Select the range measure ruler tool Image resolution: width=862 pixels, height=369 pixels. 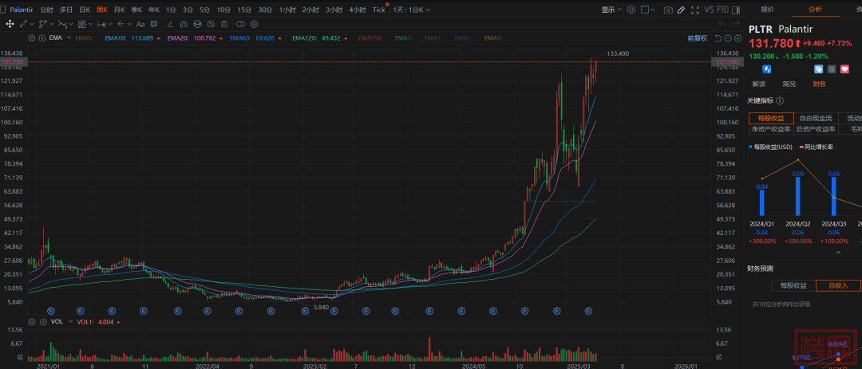click(101, 24)
